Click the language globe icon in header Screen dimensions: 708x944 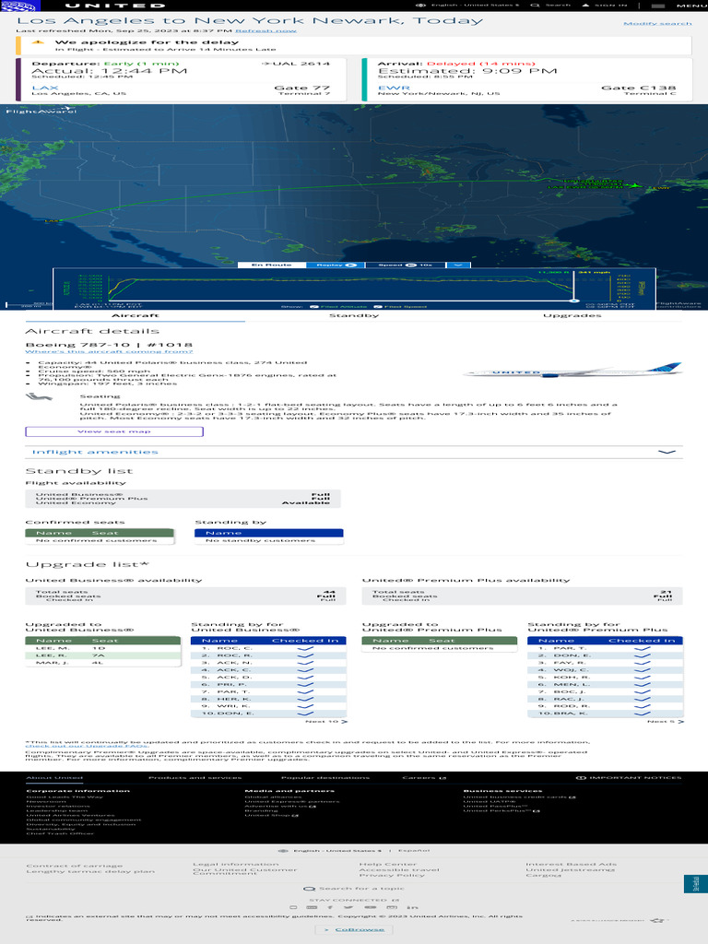(x=420, y=6)
